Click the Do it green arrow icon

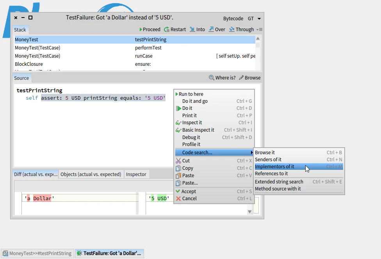pyautogui.click(x=179, y=108)
